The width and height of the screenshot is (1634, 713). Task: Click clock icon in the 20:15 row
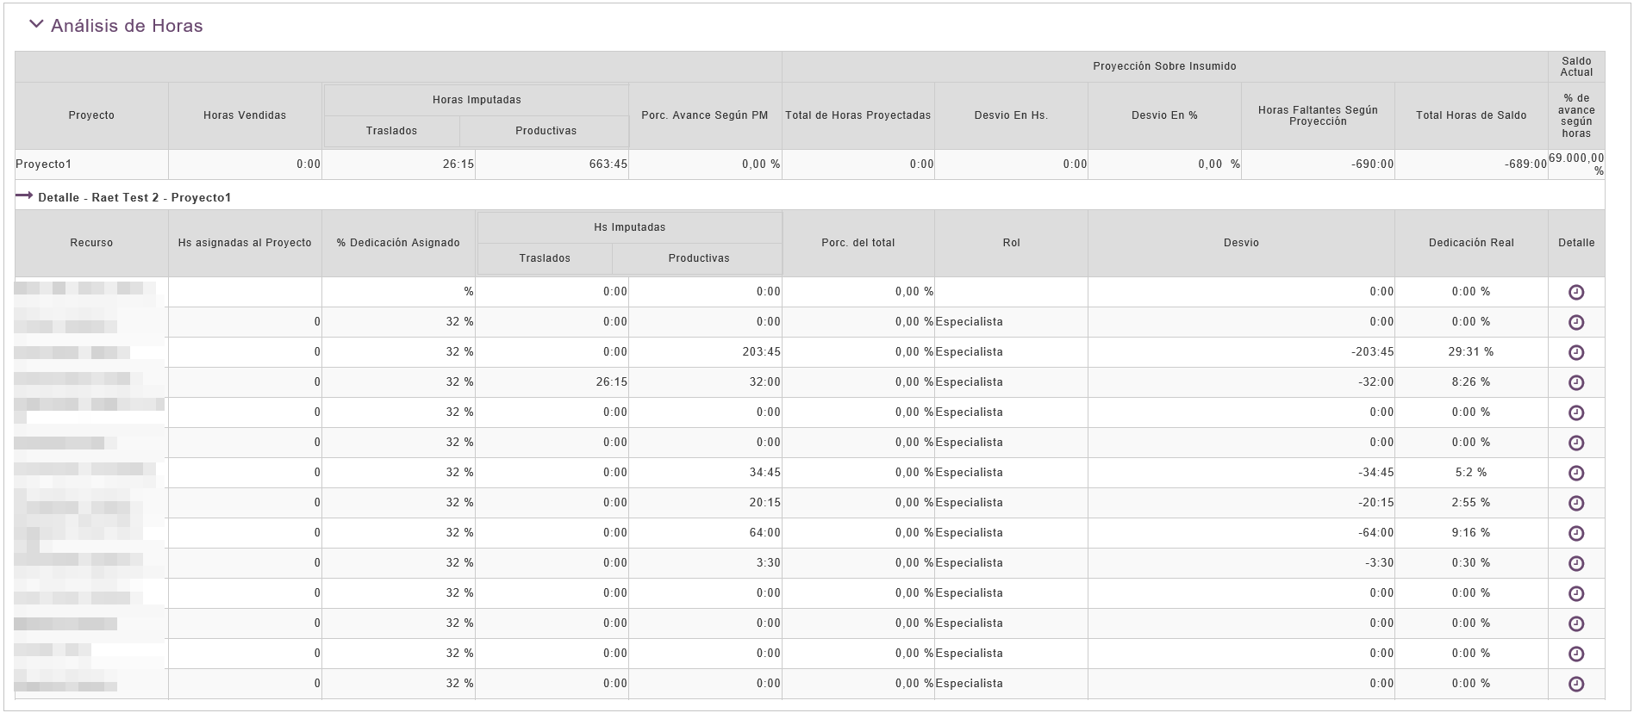click(1575, 503)
